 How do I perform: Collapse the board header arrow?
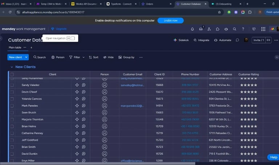tap(277, 57)
